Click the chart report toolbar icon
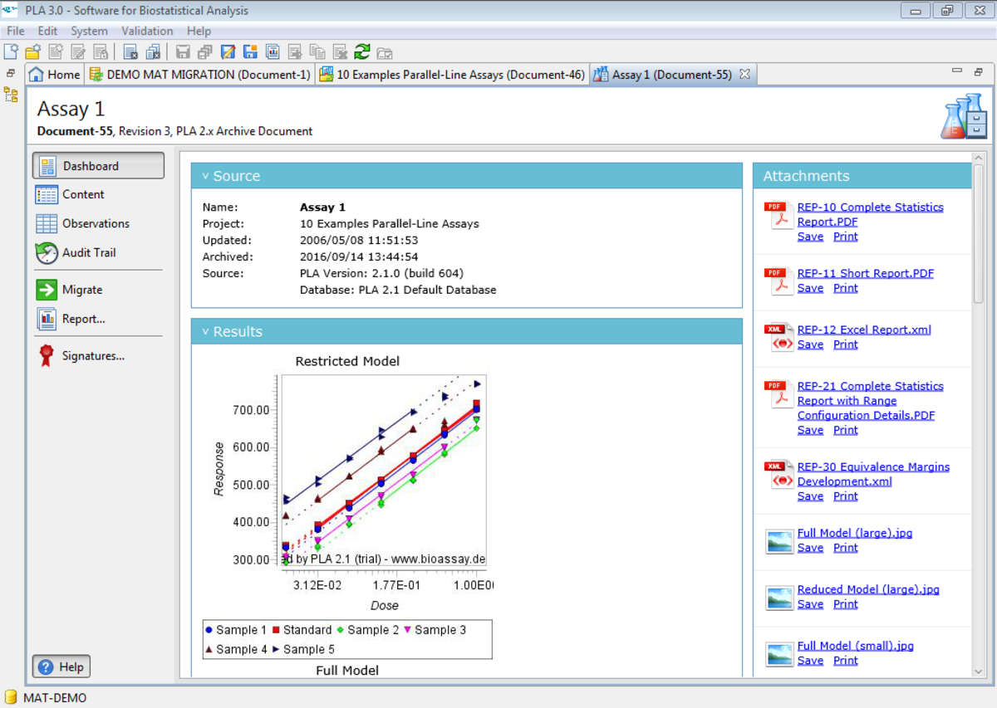This screenshot has width=997, height=708. click(273, 51)
